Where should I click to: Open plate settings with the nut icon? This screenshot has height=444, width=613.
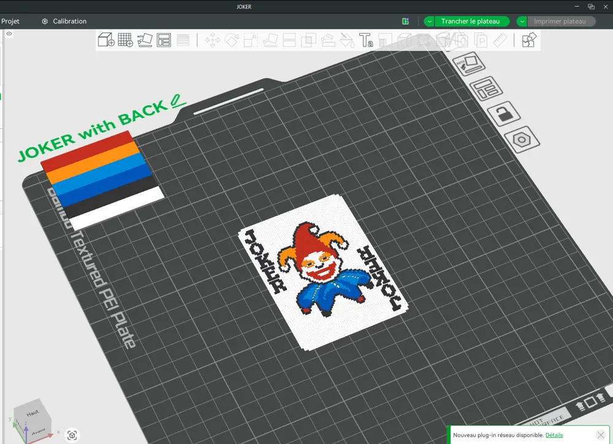pyautogui.click(x=522, y=140)
